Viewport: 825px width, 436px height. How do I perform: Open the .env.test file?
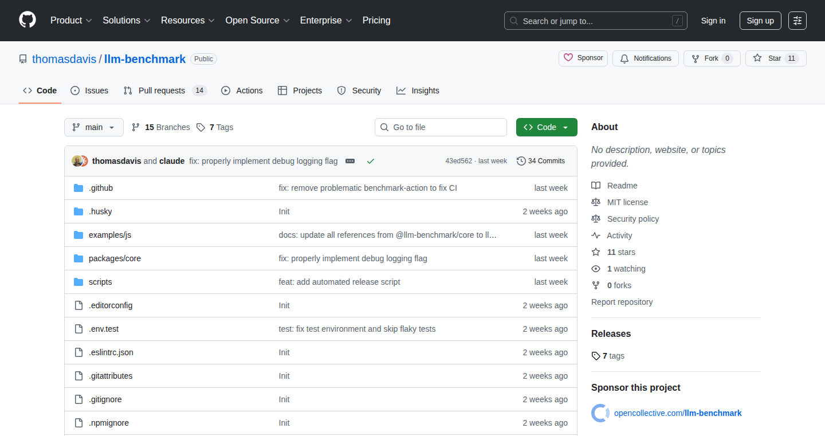[x=104, y=329]
